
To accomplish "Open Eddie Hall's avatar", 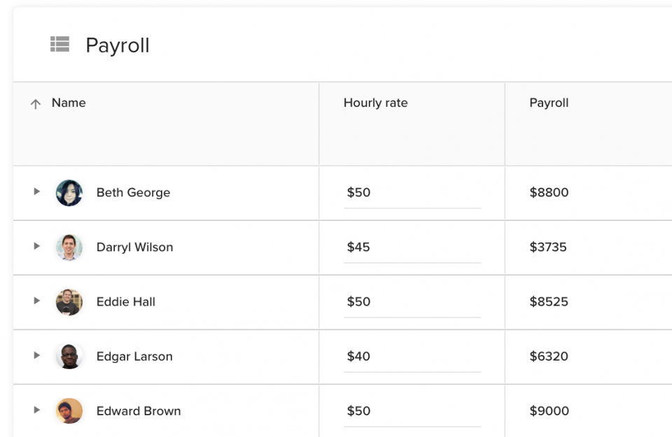I will pyautogui.click(x=69, y=302).
